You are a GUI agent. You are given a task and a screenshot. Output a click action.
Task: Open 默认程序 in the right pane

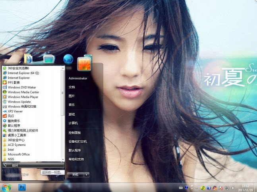(x=75, y=150)
